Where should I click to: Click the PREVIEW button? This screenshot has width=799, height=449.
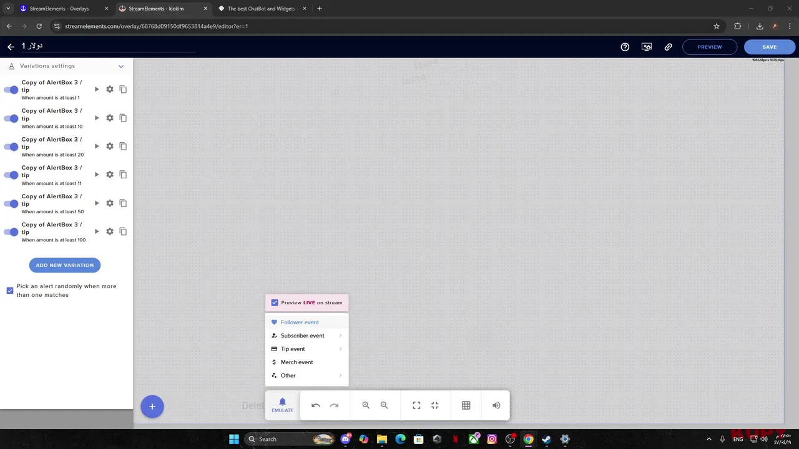click(x=710, y=47)
